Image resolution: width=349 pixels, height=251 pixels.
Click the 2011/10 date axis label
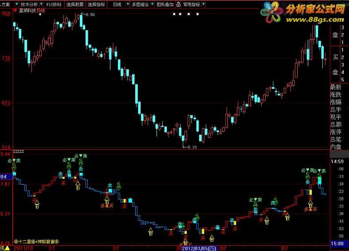click(24, 248)
